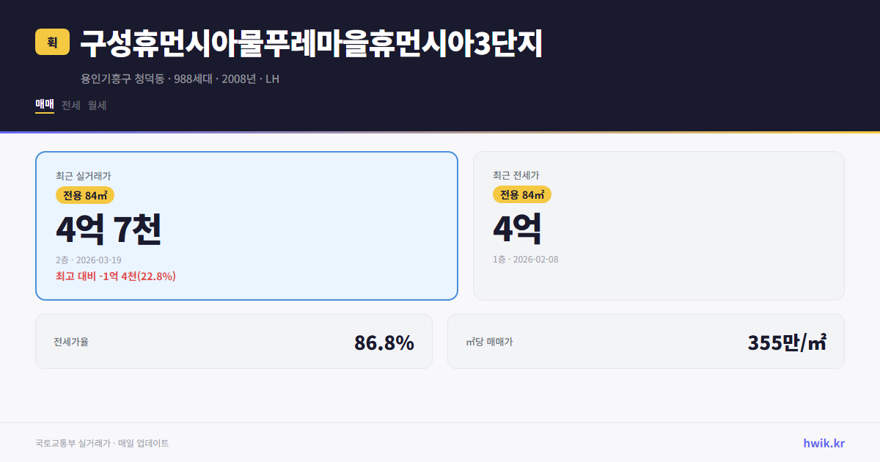Click the highlighted recent sale price card

tap(246, 226)
